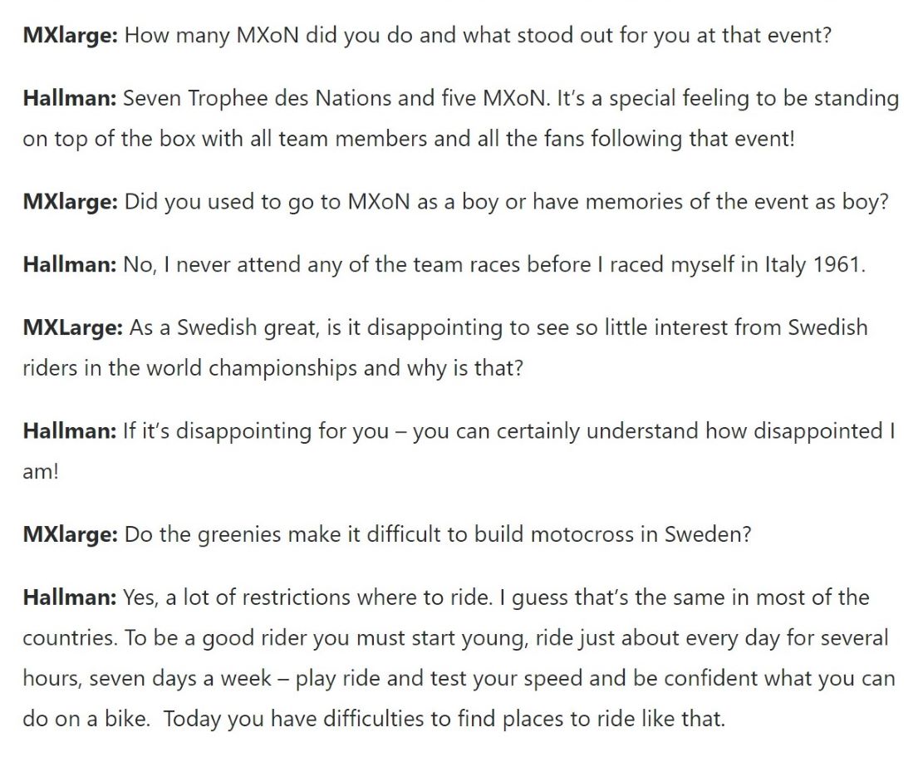Click 'on top of the box' text
923x757 pixels.
(x=109, y=139)
